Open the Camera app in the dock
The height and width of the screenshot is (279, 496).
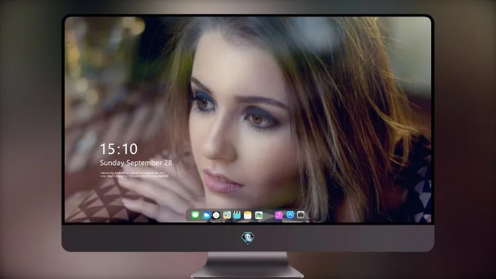[x=301, y=215]
